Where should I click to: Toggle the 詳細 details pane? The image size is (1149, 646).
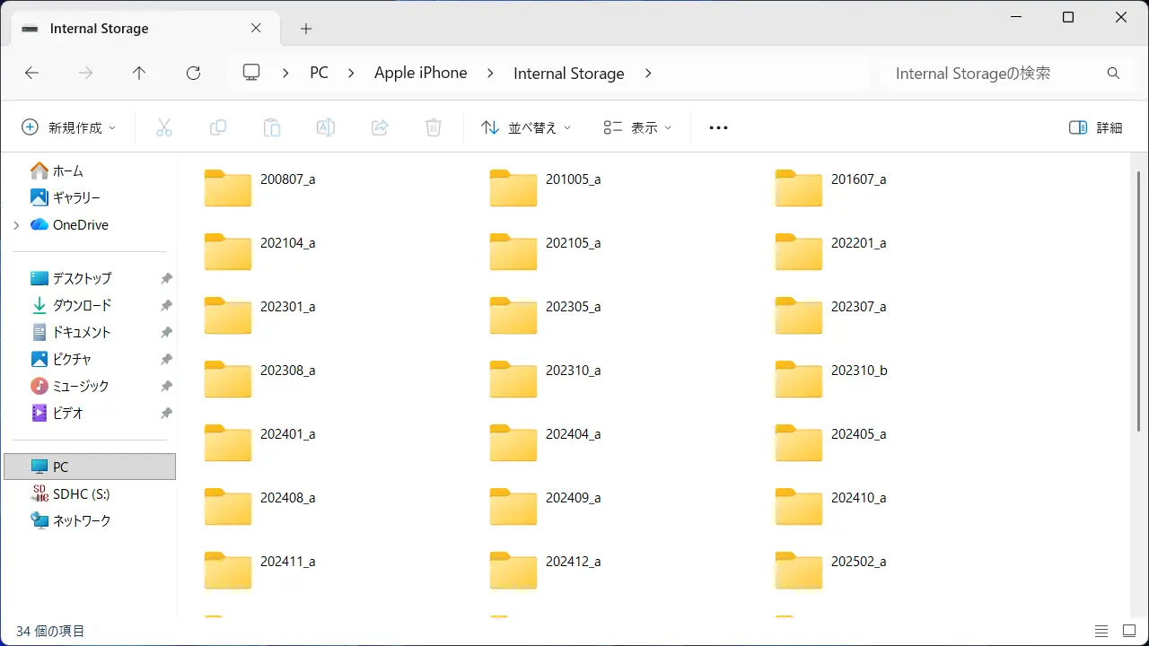pyautogui.click(x=1096, y=128)
